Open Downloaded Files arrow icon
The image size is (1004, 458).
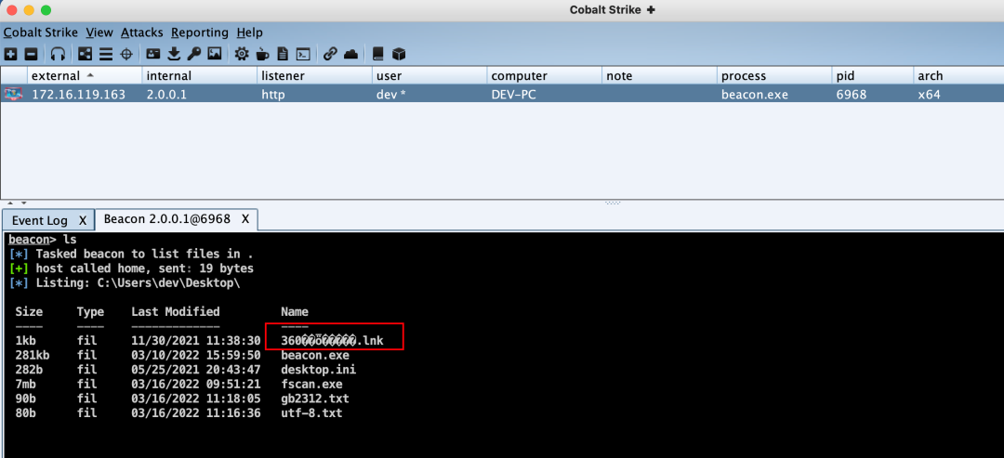click(174, 55)
